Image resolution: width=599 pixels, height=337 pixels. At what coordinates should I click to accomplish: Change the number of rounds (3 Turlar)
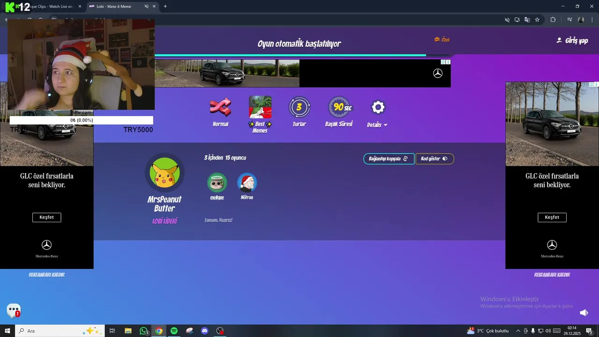299,108
